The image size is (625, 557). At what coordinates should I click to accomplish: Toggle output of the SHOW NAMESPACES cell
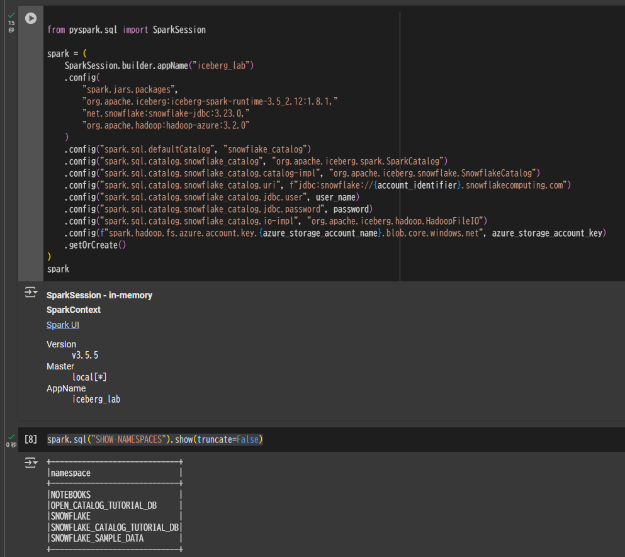[31, 463]
